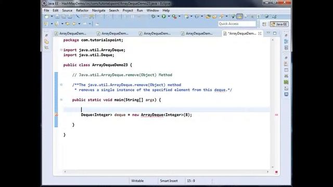Open the Debug configurations dropdown arrow
The height and width of the screenshot is (187, 333).
click(x=158, y=16)
